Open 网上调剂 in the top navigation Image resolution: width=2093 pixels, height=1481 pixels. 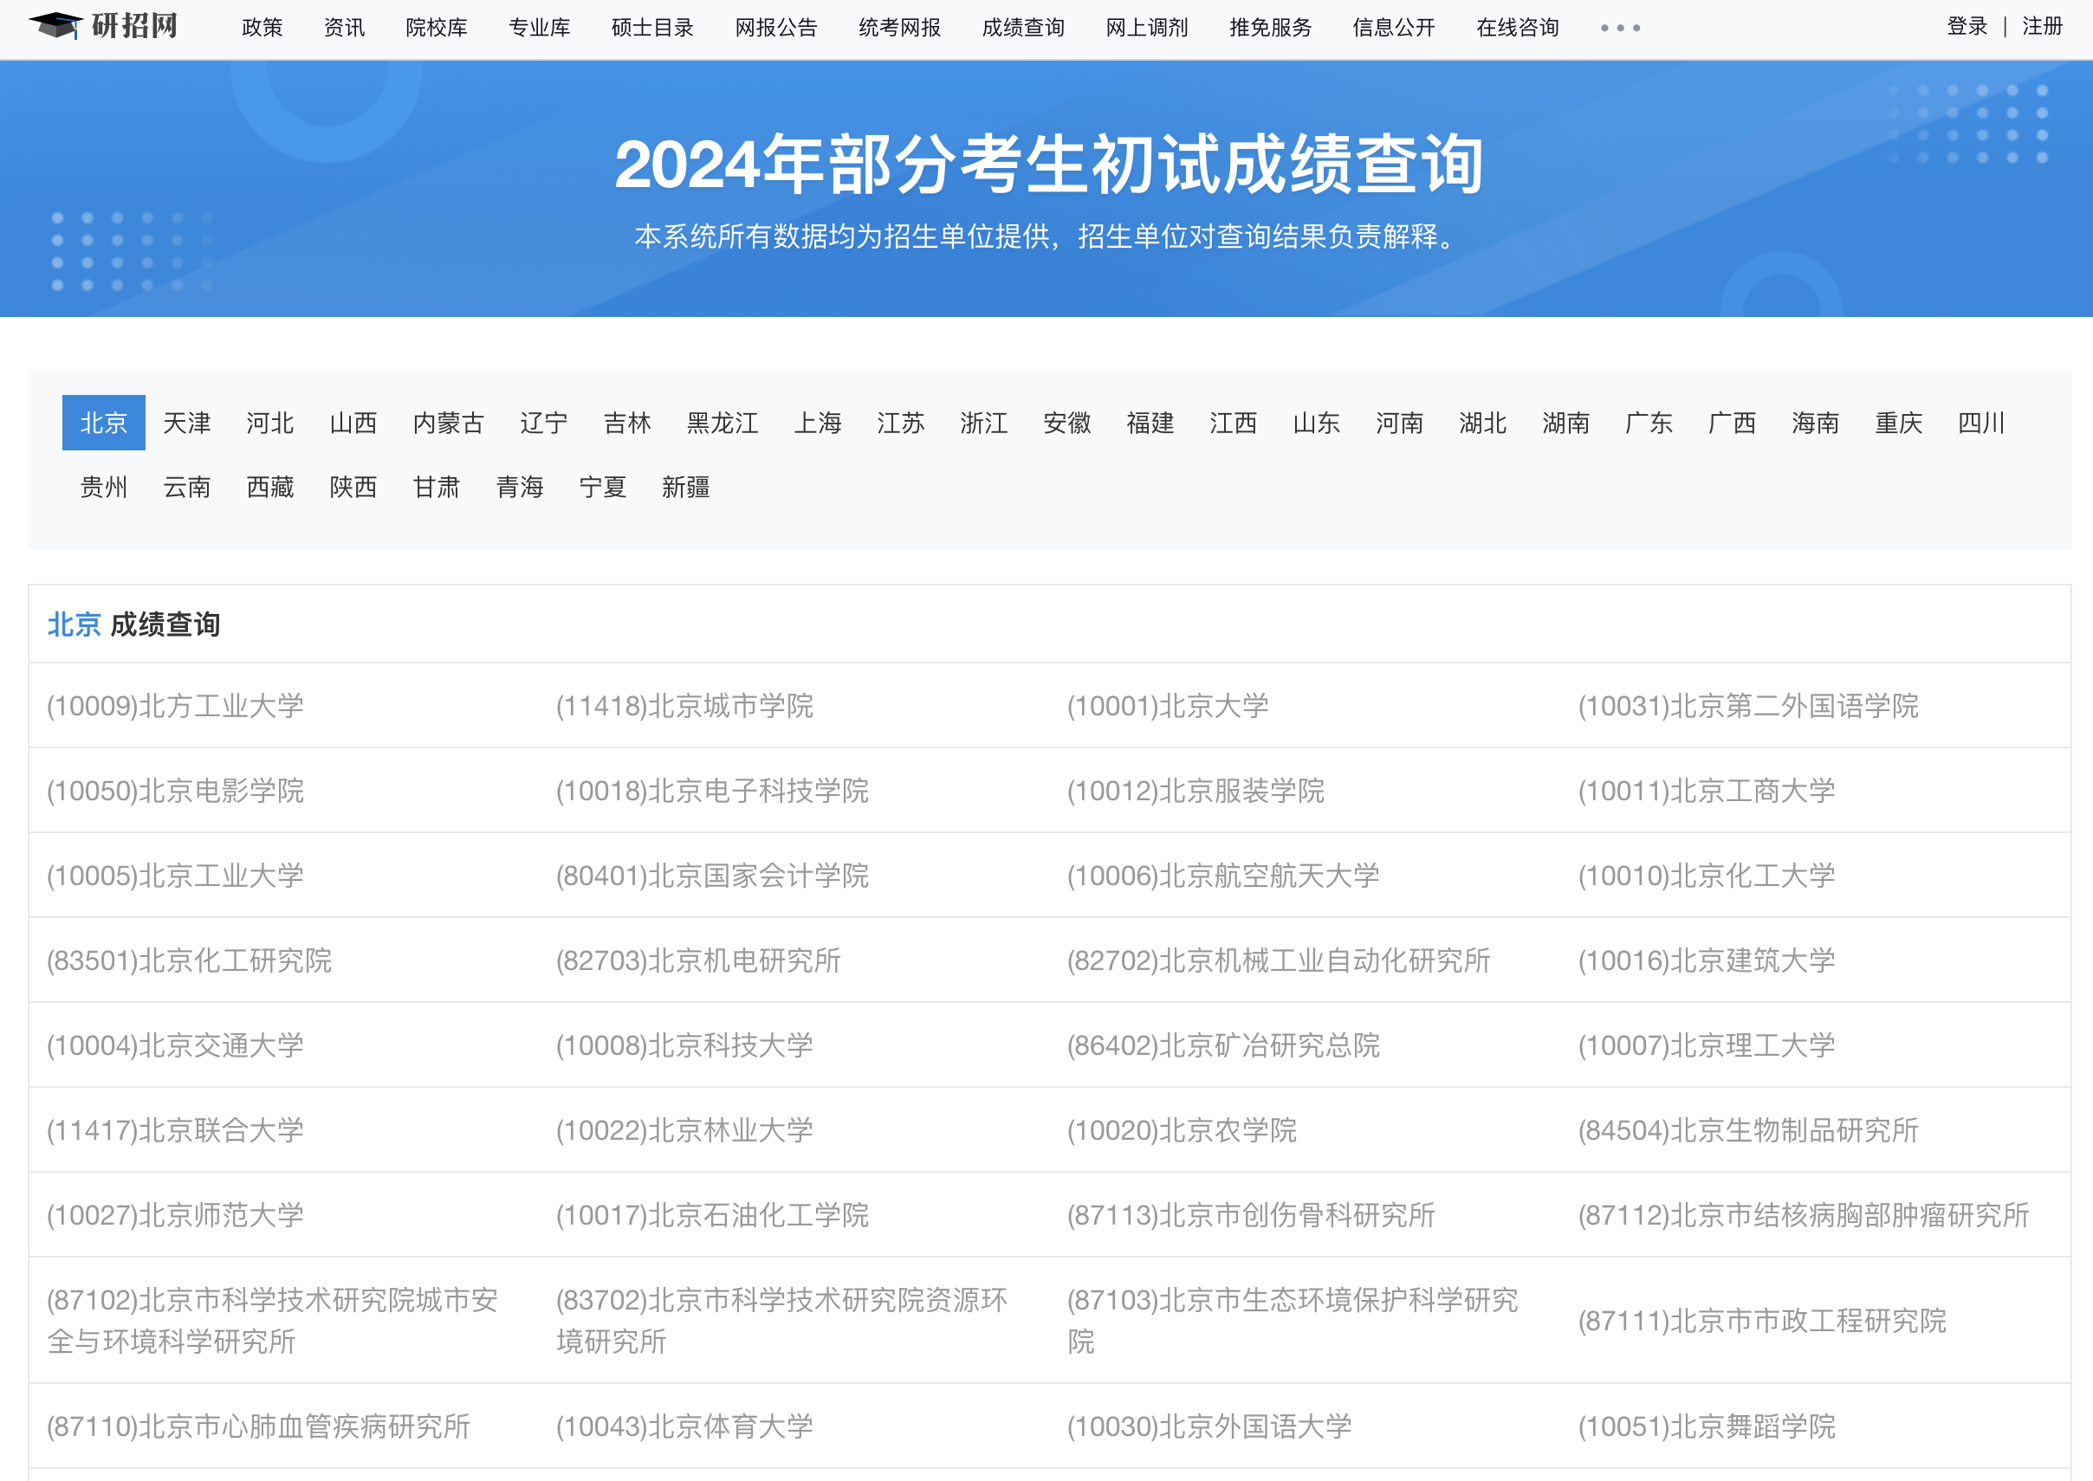(1145, 28)
